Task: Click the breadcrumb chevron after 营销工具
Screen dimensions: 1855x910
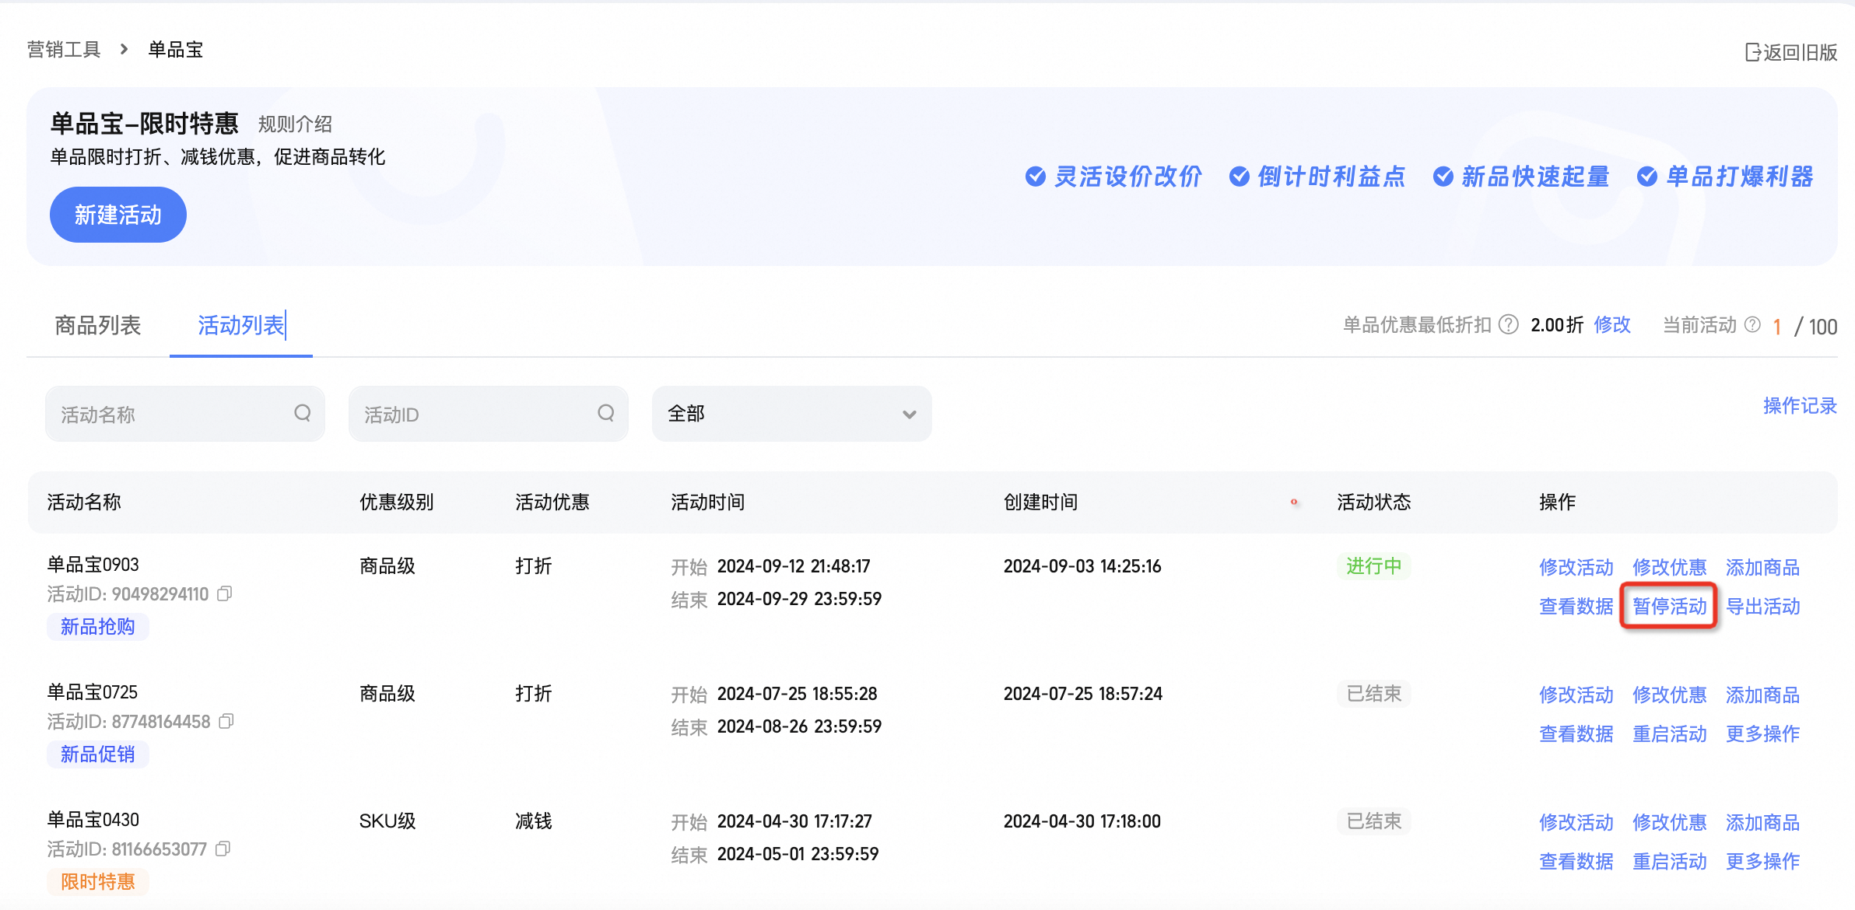Action: 124,49
